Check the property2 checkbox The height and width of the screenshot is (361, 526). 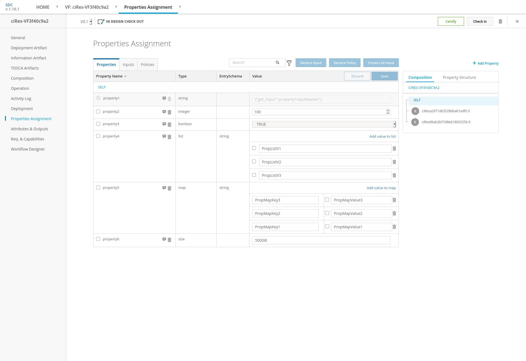tap(98, 111)
